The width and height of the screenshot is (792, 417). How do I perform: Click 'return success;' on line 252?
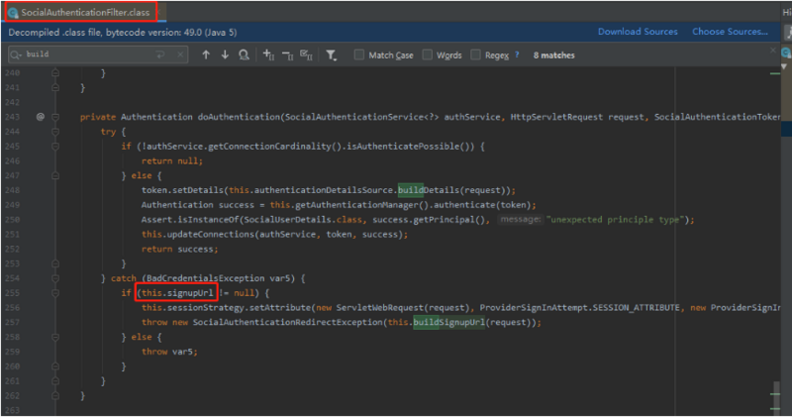180,249
